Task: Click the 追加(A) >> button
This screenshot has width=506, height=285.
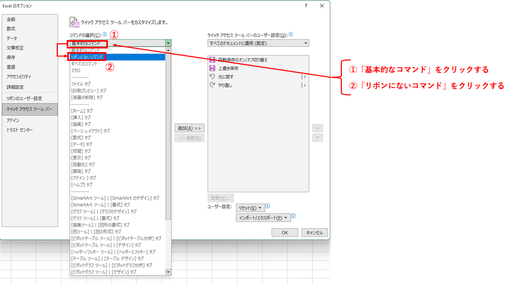Action: [190, 128]
